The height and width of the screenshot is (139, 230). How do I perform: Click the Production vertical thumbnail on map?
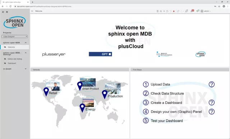tap(113, 89)
